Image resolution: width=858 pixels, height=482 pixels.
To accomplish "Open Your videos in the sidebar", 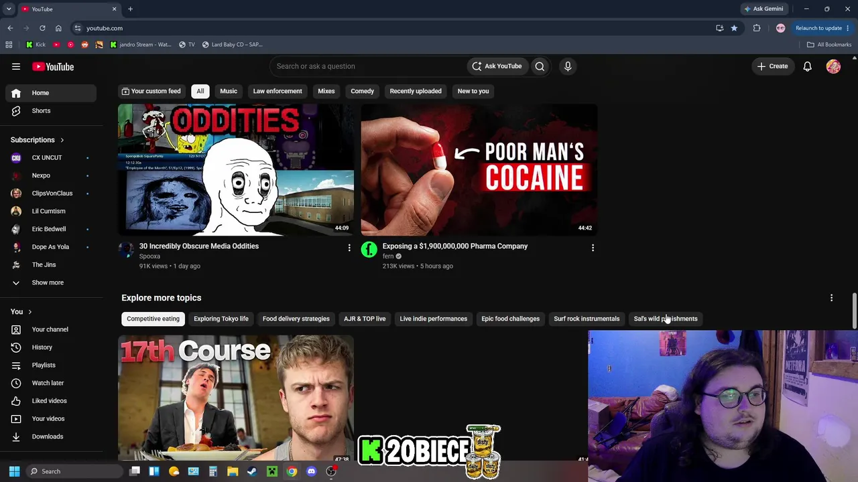I will (x=48, y=418).
